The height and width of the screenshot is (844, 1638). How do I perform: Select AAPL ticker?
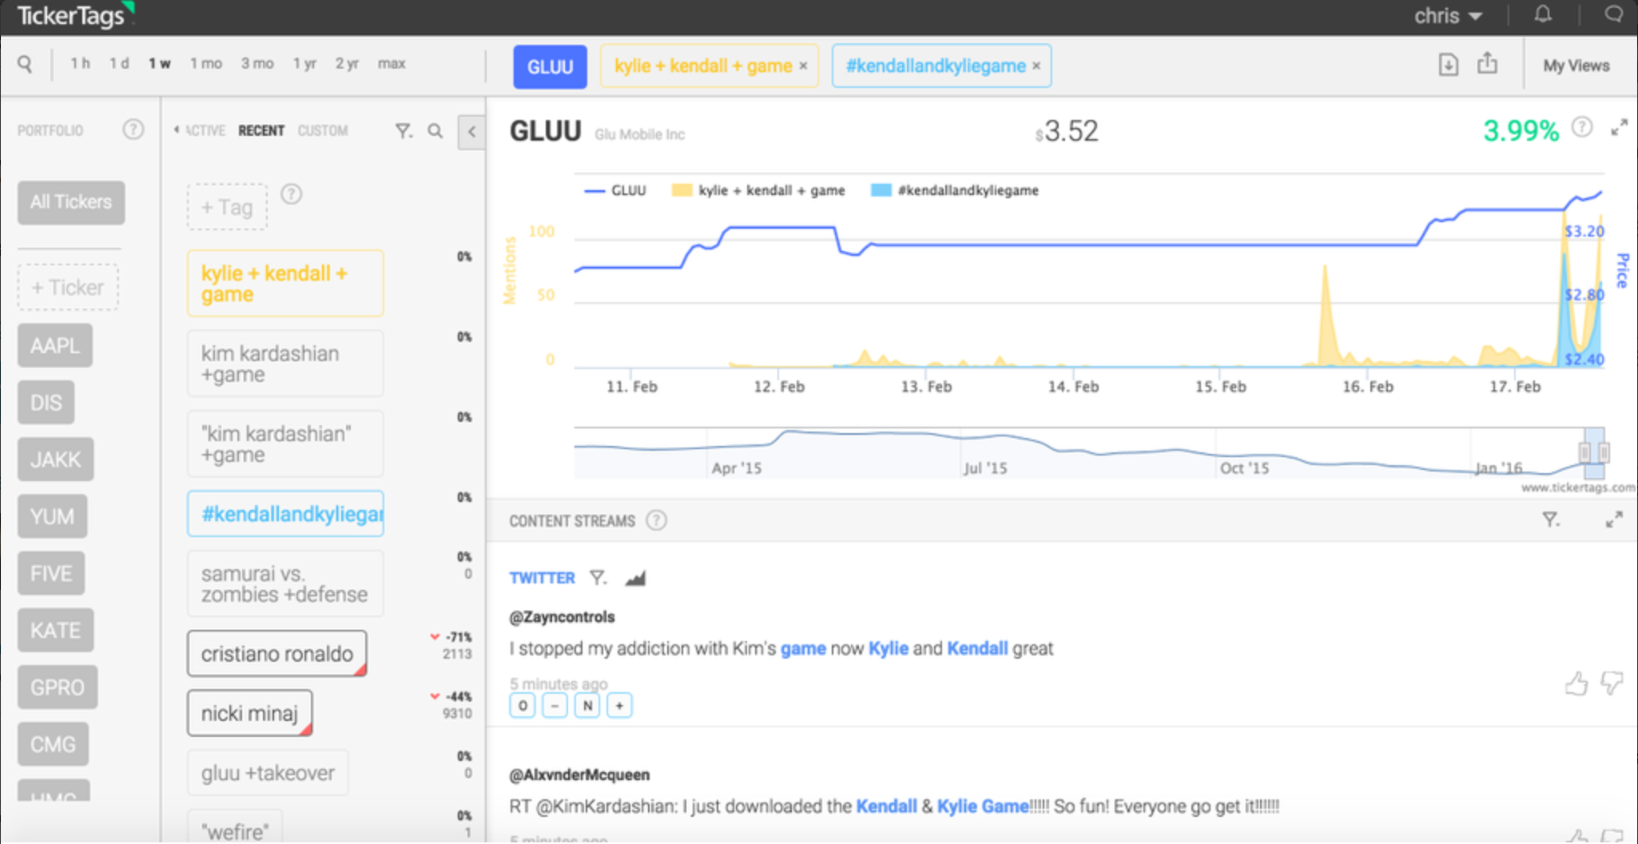pos(55,345)
